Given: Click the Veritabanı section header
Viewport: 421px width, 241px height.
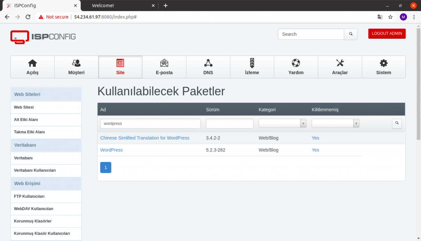Looking at the screenshot, I should [x=46, y=145].
